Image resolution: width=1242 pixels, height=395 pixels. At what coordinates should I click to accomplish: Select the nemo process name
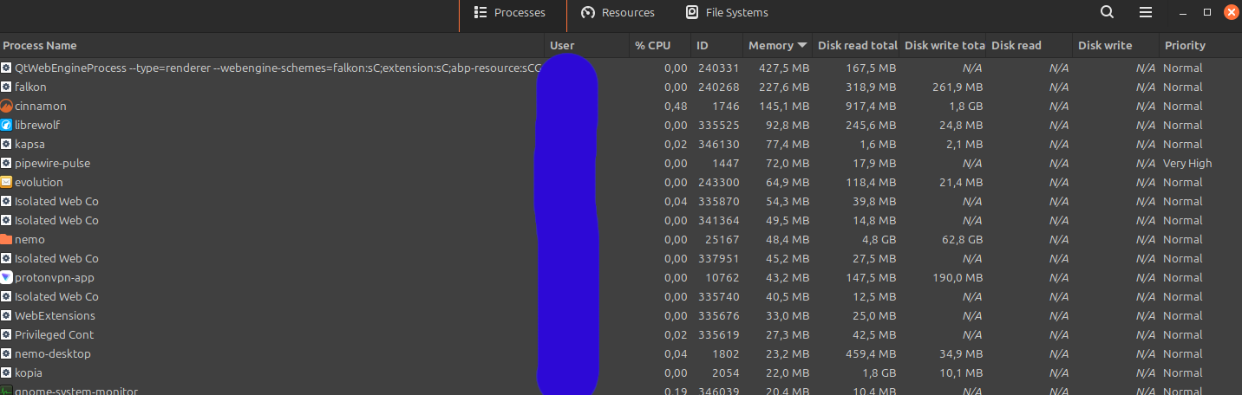(29, 239)
